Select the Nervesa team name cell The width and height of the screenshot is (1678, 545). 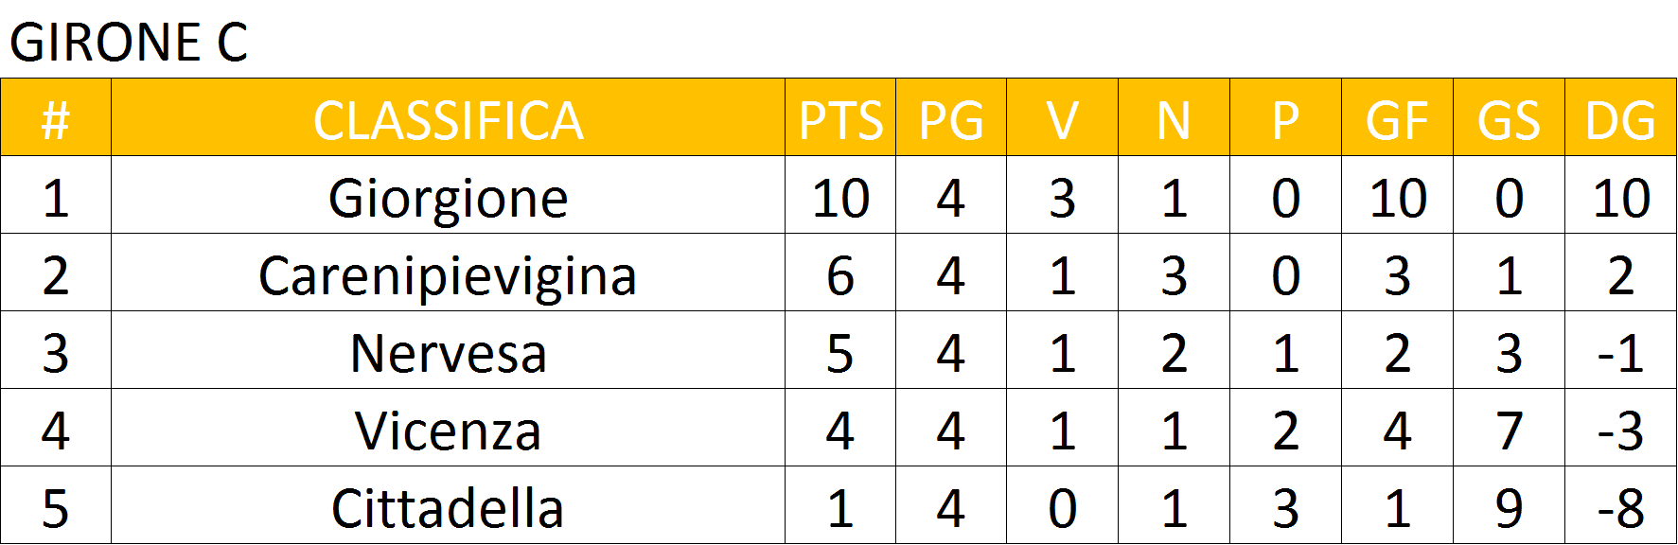pos(448,350)
